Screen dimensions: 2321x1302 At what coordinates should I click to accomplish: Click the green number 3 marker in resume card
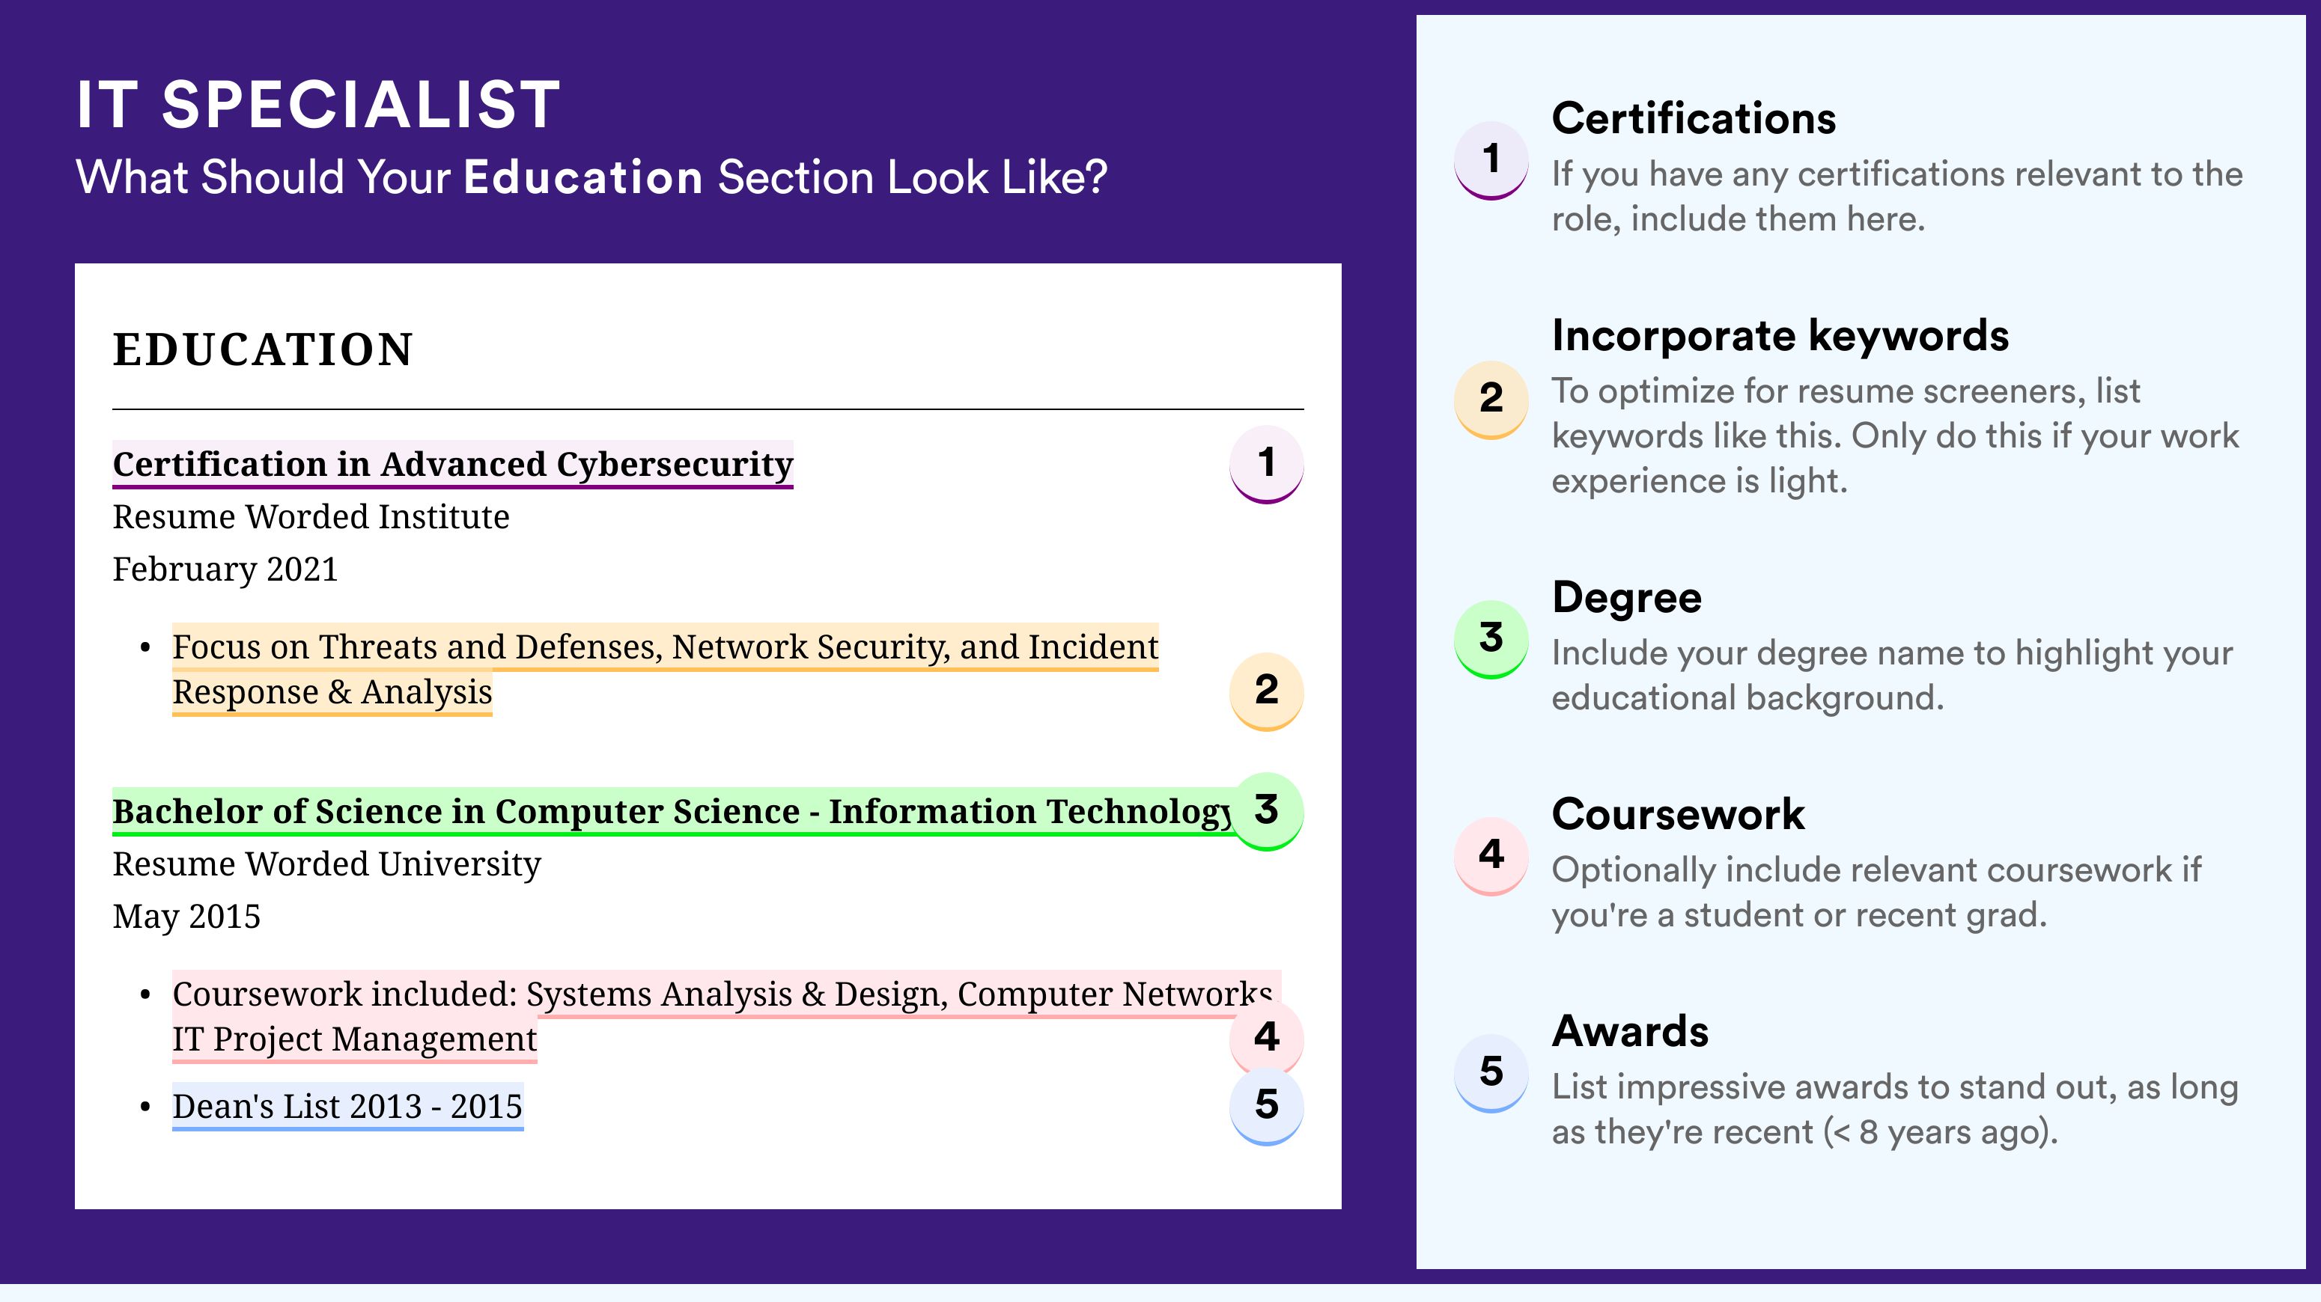1267,811
